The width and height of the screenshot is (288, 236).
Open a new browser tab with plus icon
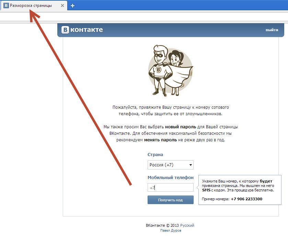72,6
